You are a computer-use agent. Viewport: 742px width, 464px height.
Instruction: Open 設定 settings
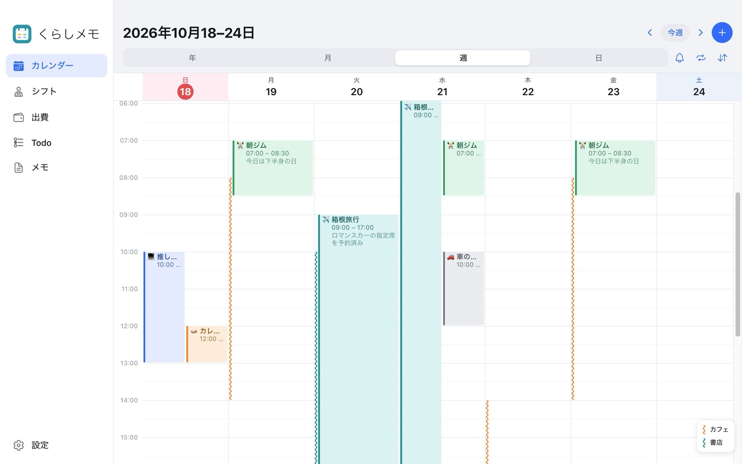pyautogui.click(x=57, y=445)
